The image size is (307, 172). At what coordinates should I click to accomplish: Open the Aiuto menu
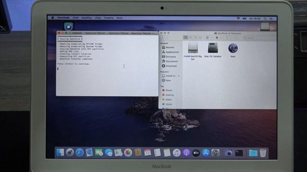119,18
